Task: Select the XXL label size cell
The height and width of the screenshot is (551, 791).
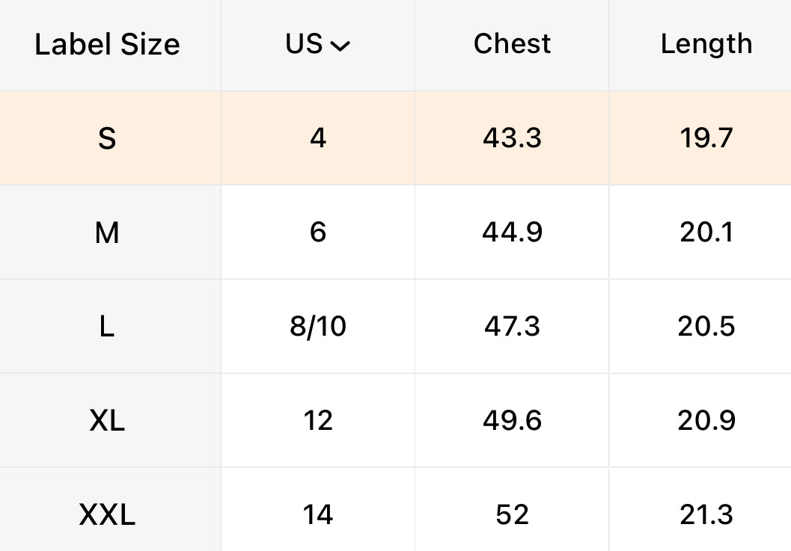Action: 107,514
